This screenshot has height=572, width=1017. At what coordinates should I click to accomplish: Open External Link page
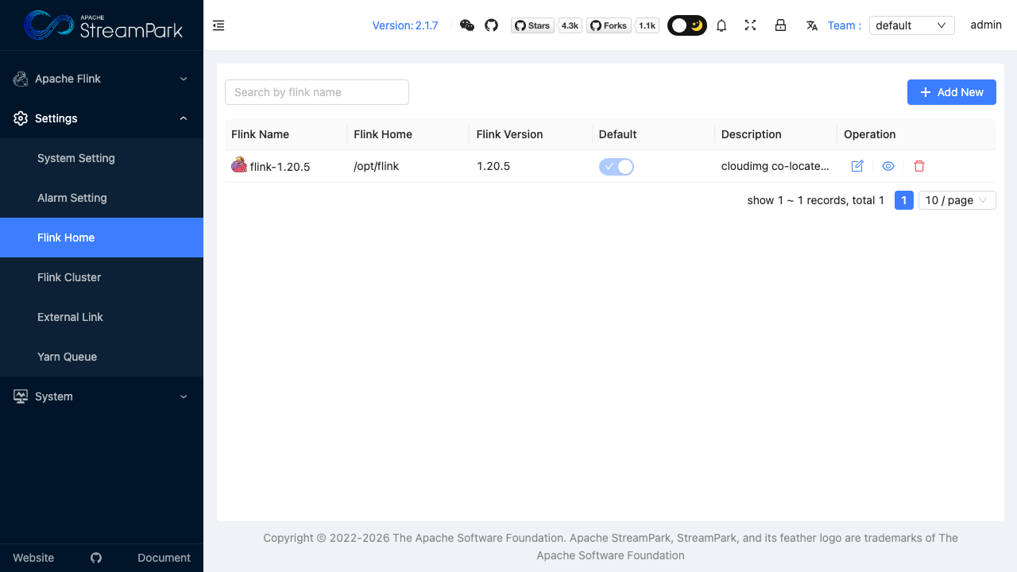pos(102,317)
